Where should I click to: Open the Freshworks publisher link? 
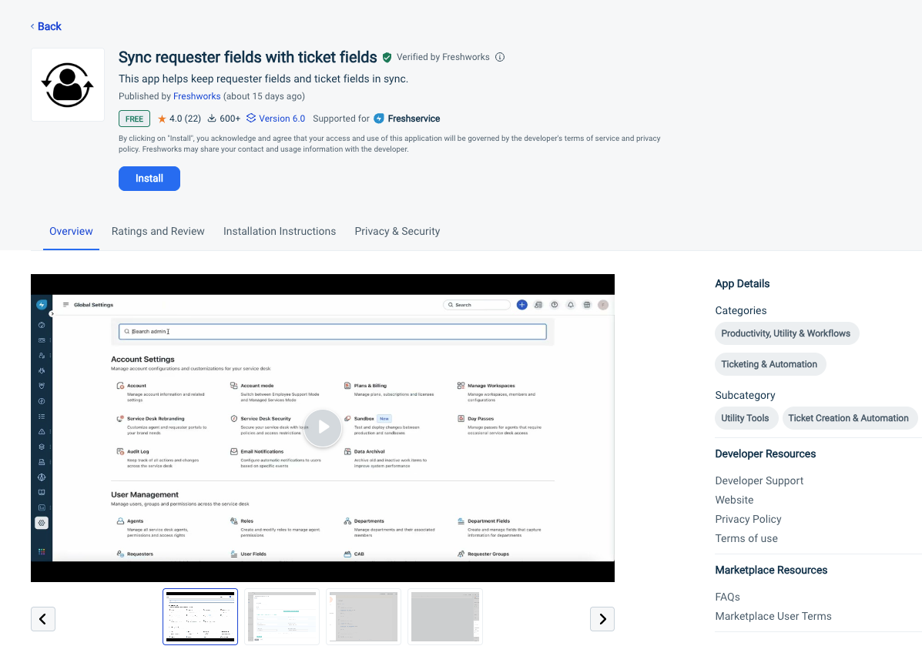tap(197, 96)
